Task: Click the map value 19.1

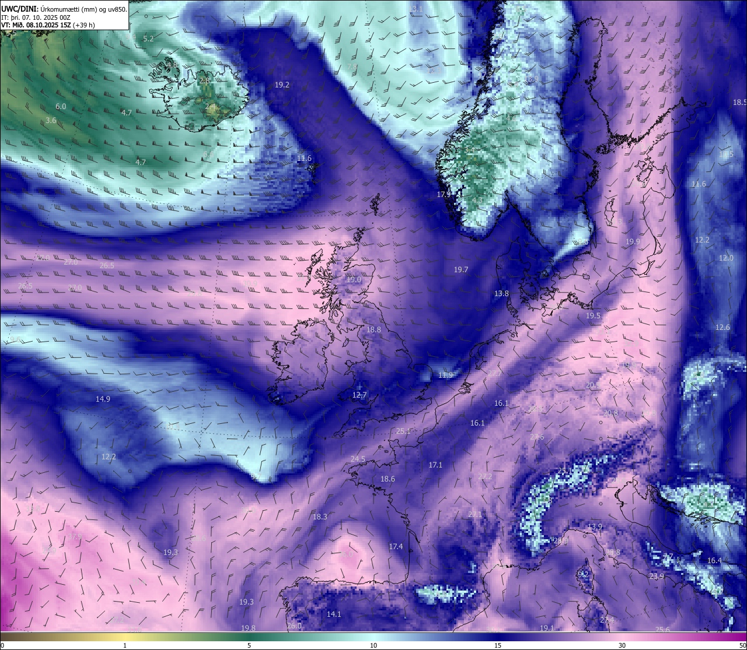Action: [546, 628]
